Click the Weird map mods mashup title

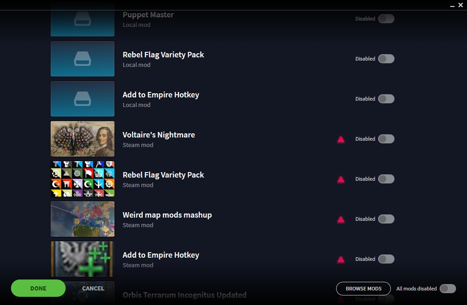click(x=167, y=215)
